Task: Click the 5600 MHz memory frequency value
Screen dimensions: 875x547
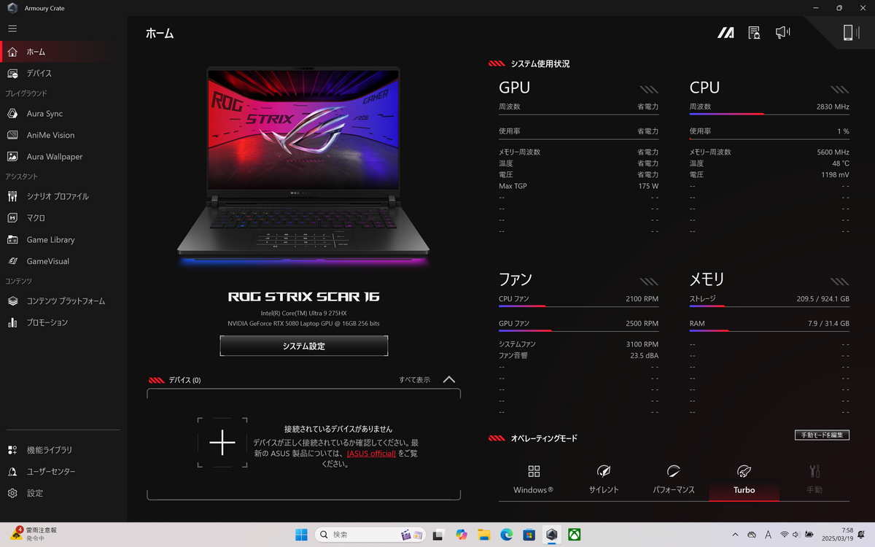Action: [833, 152]
